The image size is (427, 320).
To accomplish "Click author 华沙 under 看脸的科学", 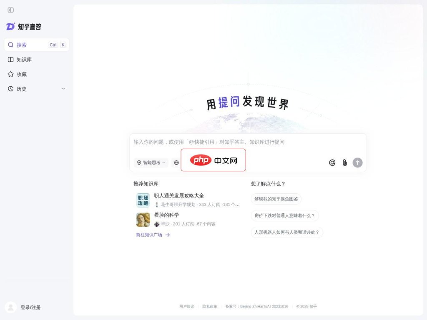I will [165, 224].
